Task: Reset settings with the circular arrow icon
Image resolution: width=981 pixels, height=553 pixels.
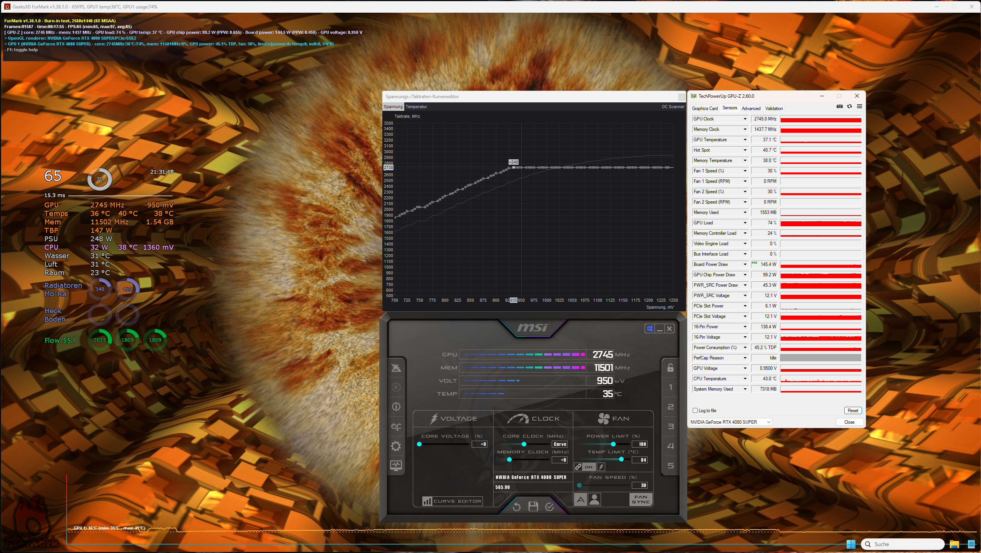Action: [516, 506]
